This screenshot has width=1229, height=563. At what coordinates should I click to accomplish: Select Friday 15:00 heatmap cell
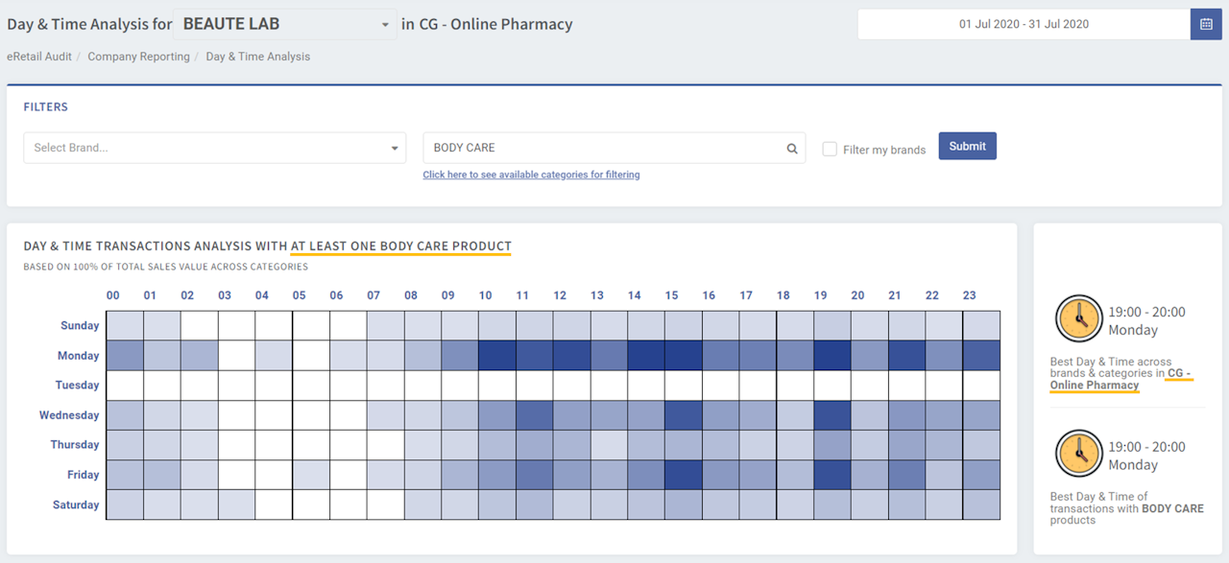click(x=683, y=475)
